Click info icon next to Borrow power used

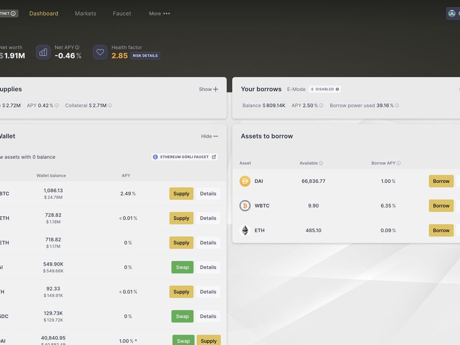pos(397,106)
